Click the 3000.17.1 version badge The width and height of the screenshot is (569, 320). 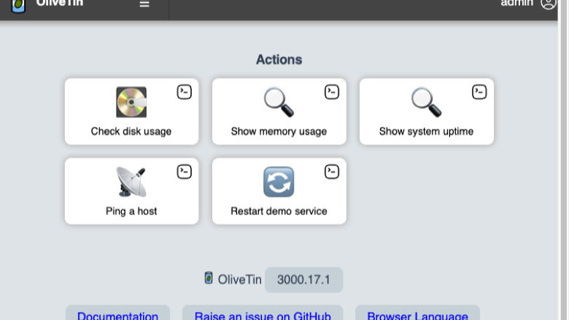coord(303,280)
